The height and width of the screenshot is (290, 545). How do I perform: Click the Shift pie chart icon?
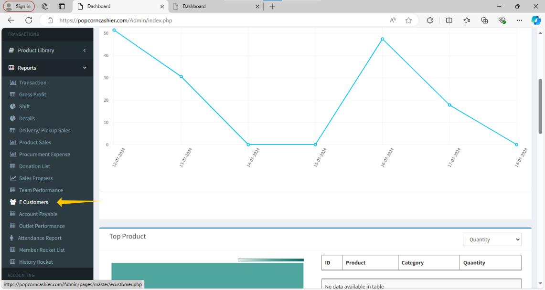point(13,106)
